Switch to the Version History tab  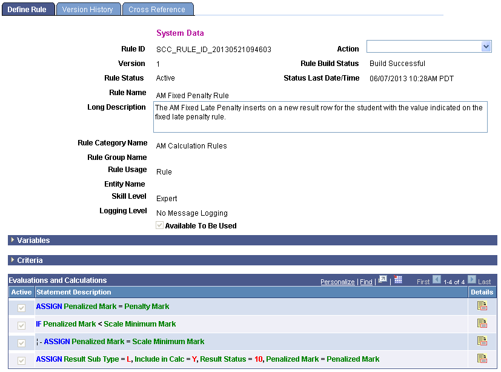click(88, 8)
